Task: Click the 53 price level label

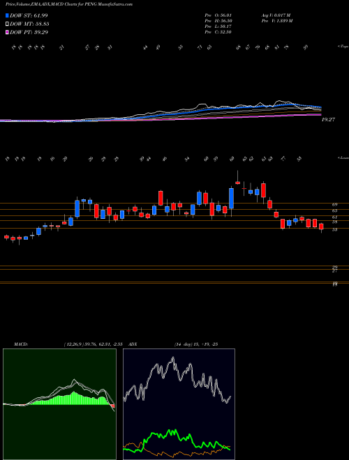Action: pyautogui.click(x=334, y=230)
